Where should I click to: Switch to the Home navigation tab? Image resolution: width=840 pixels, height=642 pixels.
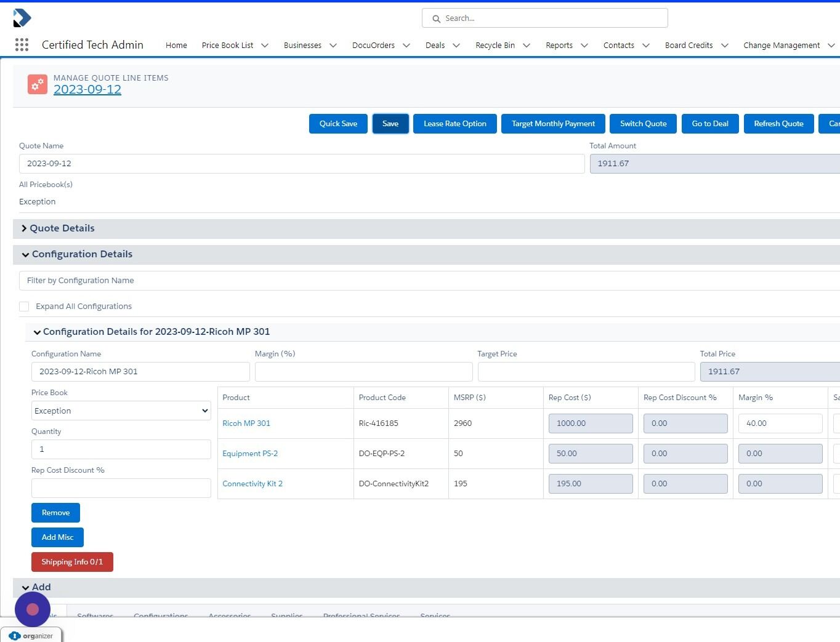click(176, 45)
